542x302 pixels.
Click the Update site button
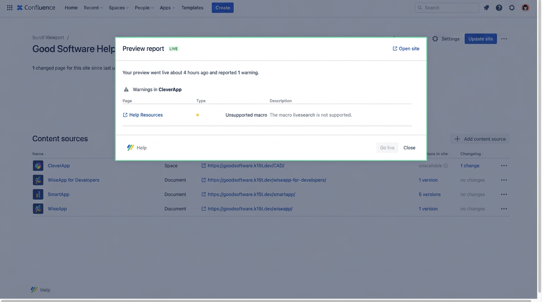481,39
